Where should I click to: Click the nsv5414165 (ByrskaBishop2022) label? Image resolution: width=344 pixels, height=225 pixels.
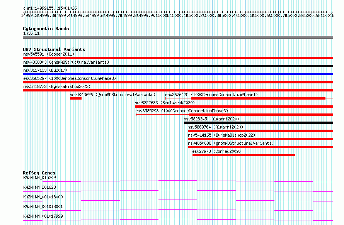point(221,135)
